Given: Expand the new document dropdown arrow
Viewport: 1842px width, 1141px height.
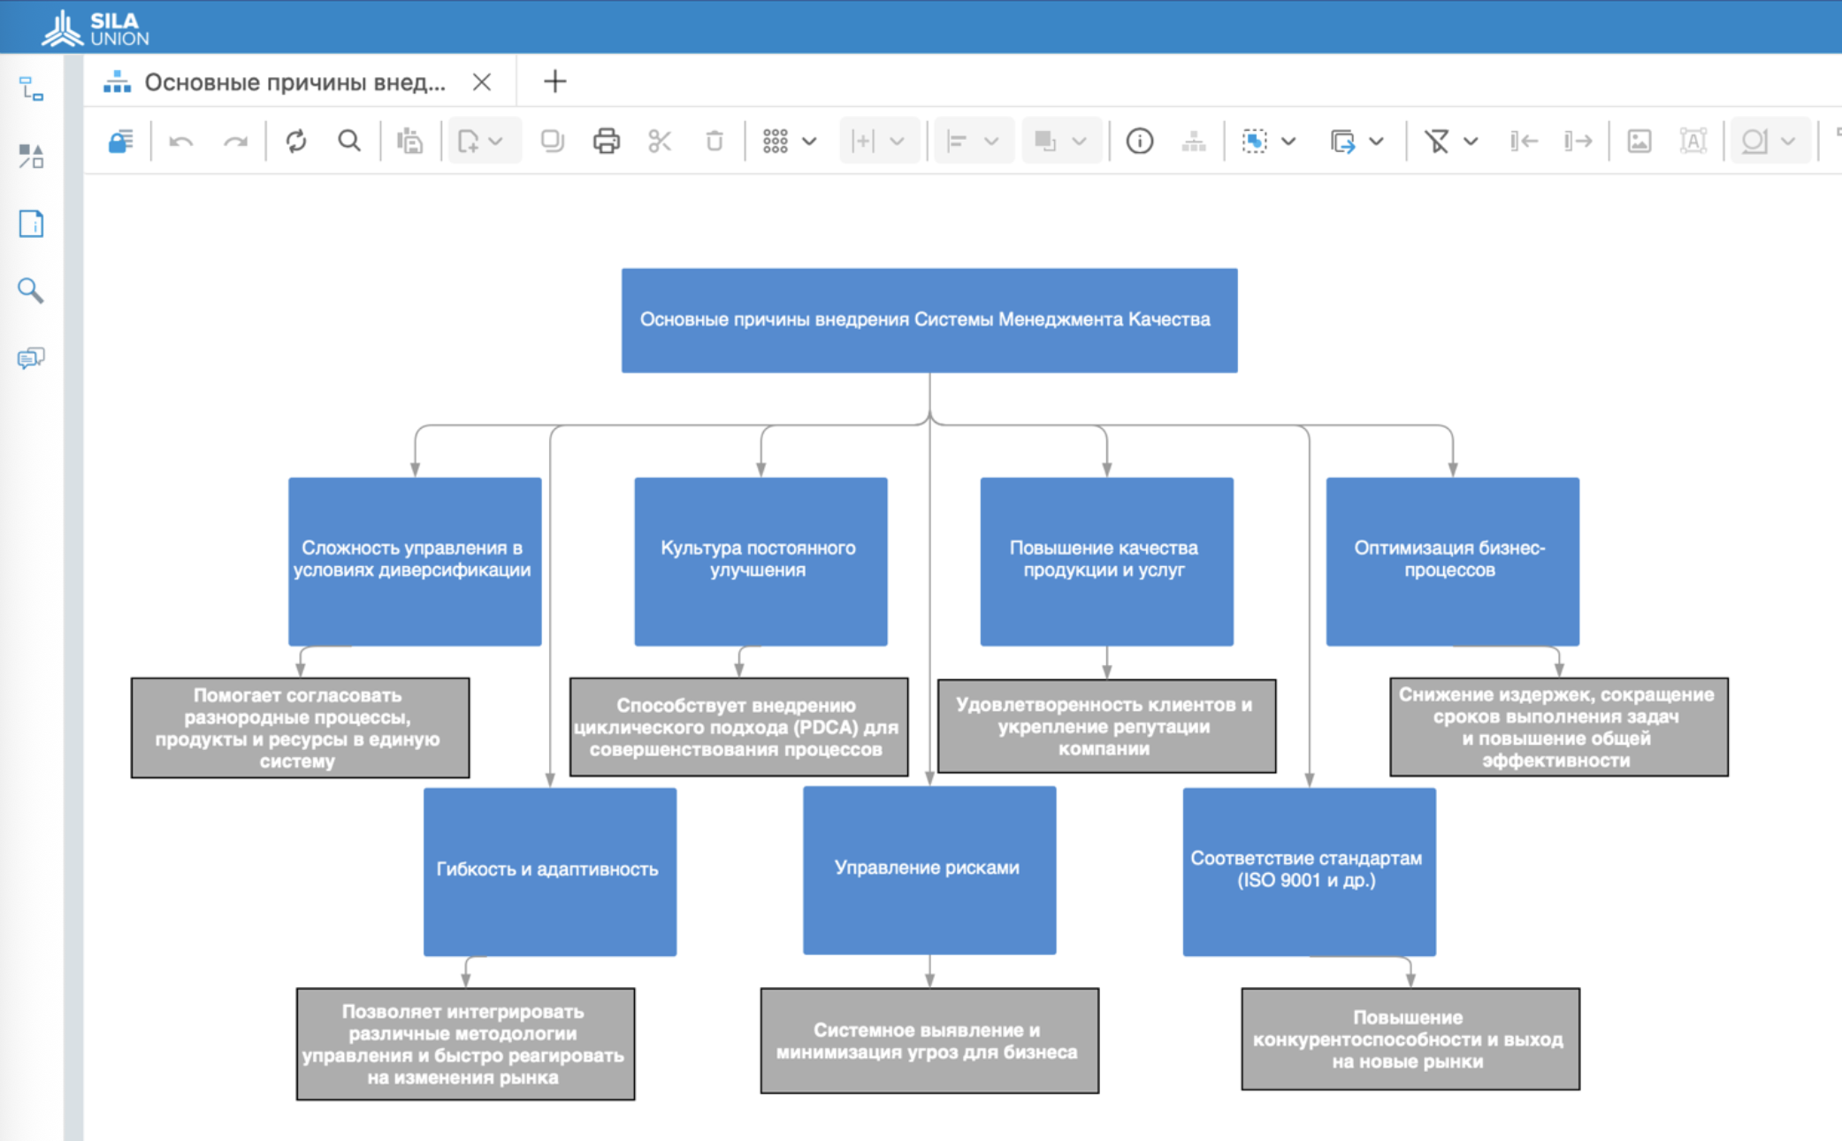Looking at the screenshot, I should coord(496,142).
